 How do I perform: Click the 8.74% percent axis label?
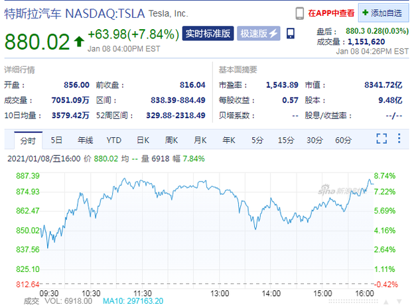point(385,176)
